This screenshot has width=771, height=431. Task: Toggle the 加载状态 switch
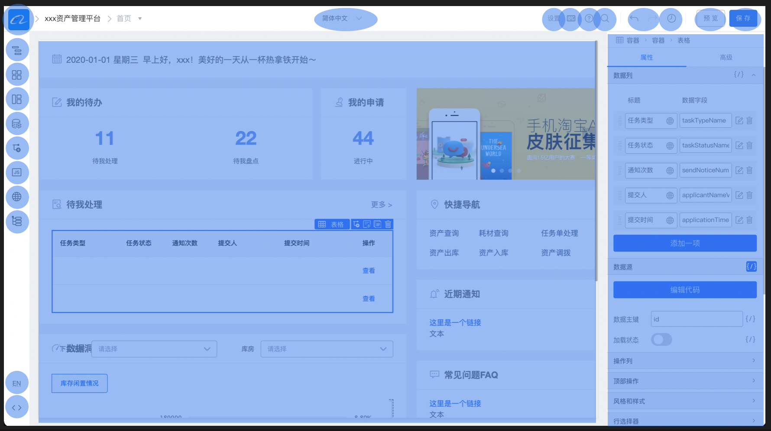(x=661, y=340)
